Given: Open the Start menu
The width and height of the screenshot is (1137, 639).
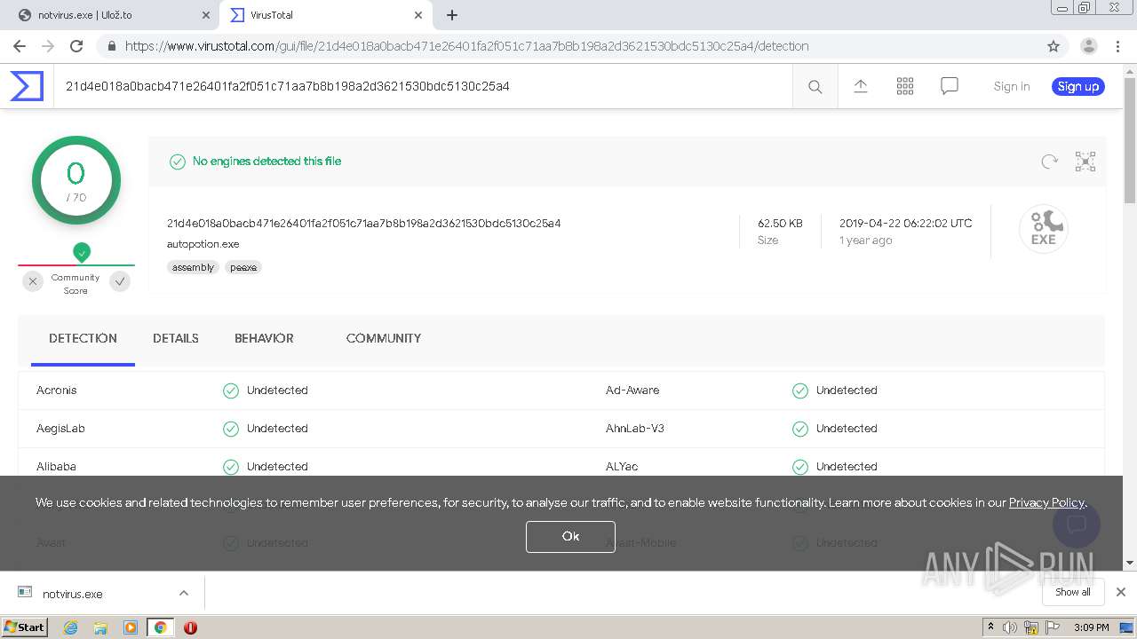Looking at the screenshot, I should (x=24, y=627).
